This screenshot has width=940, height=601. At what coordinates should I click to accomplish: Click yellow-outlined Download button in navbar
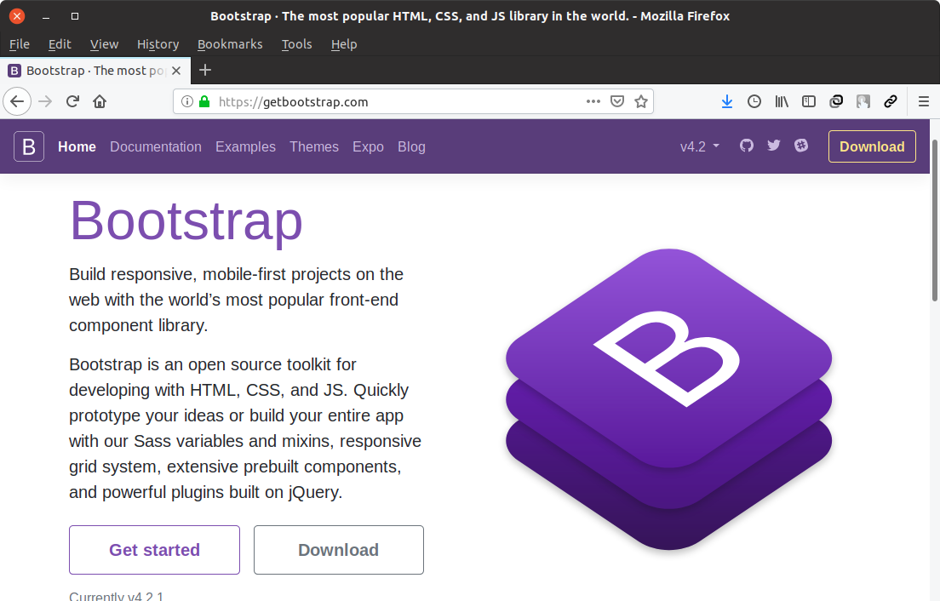872,146
